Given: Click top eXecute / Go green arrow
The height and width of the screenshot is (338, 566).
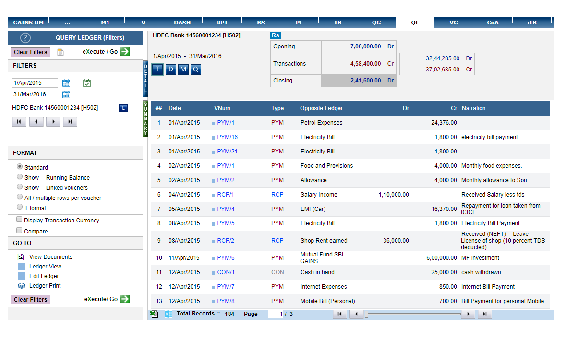Looking at the screenshot, I should [x=125, y=51].
